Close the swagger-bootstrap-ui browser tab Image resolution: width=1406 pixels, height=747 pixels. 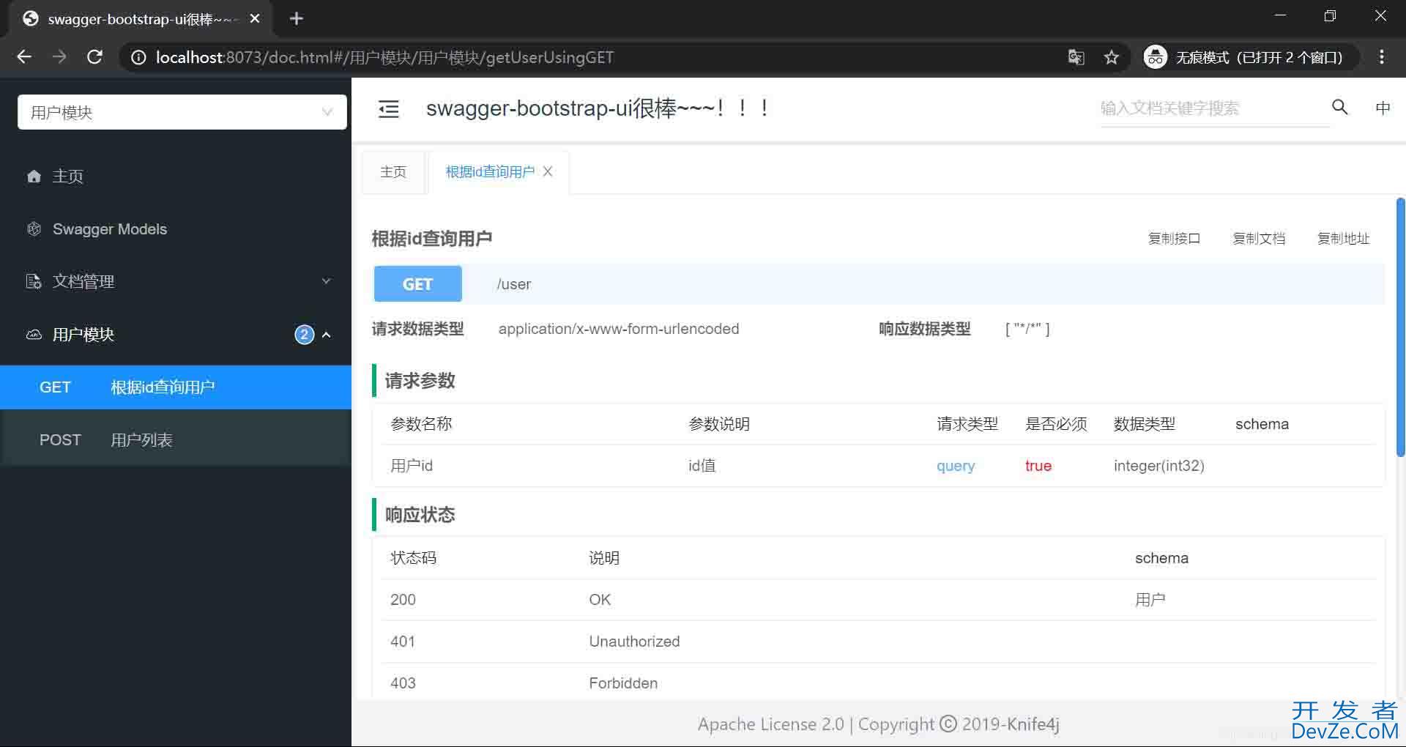[255, 19]
